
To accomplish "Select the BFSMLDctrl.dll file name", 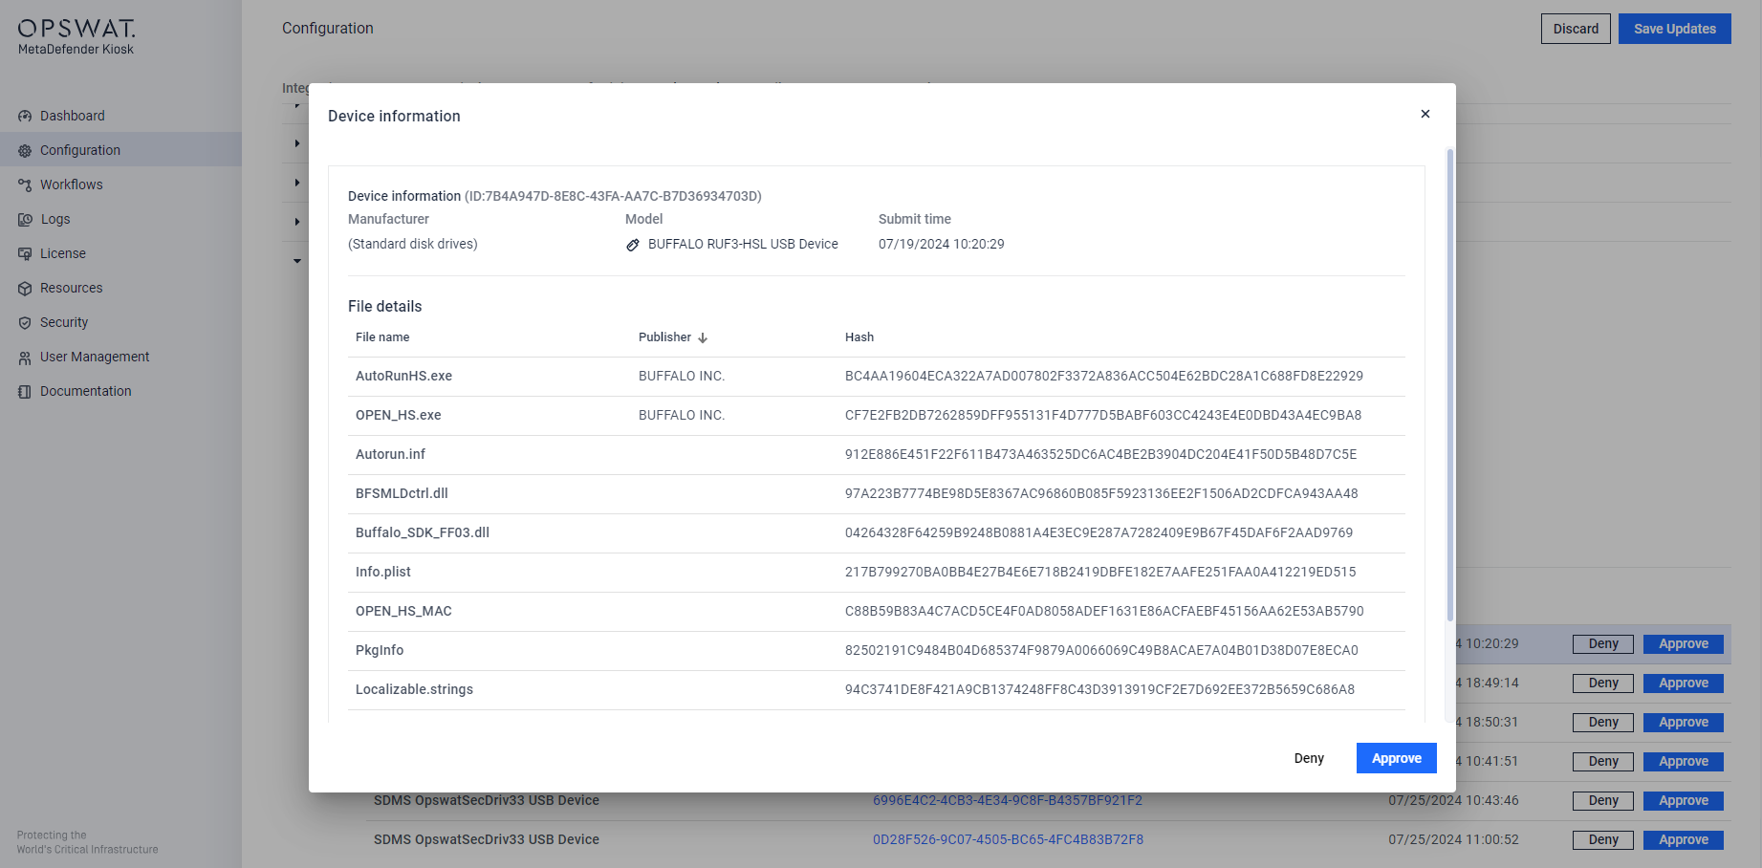I will [402, 493].
